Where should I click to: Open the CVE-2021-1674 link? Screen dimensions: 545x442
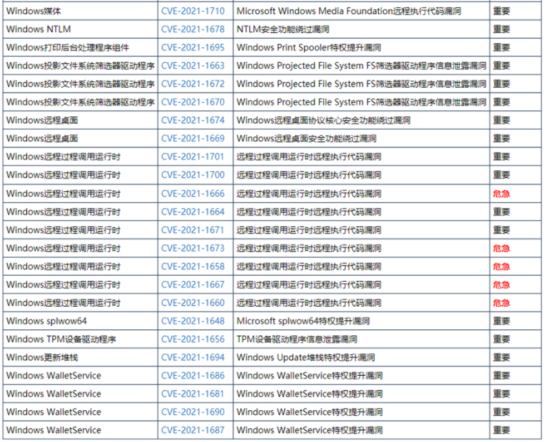point(193,120)
